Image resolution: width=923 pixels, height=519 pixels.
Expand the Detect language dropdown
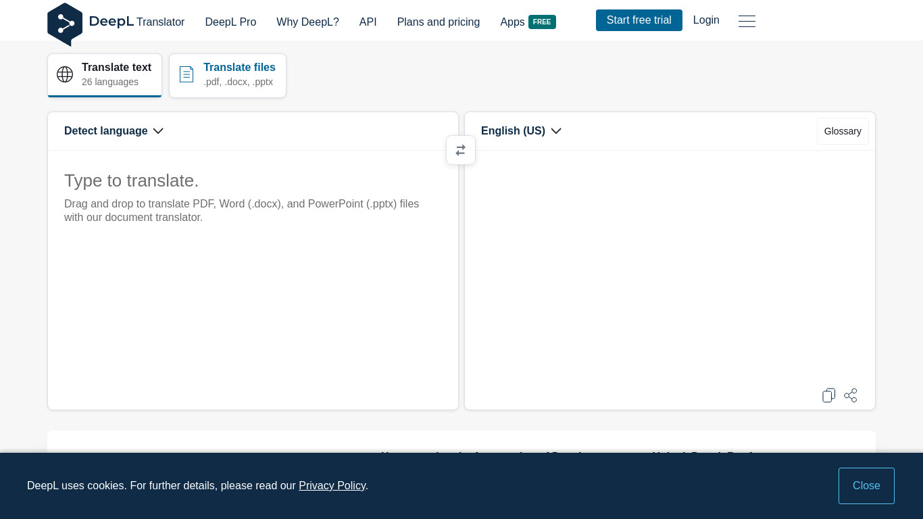pyautogui.click(x=114, y=131)
